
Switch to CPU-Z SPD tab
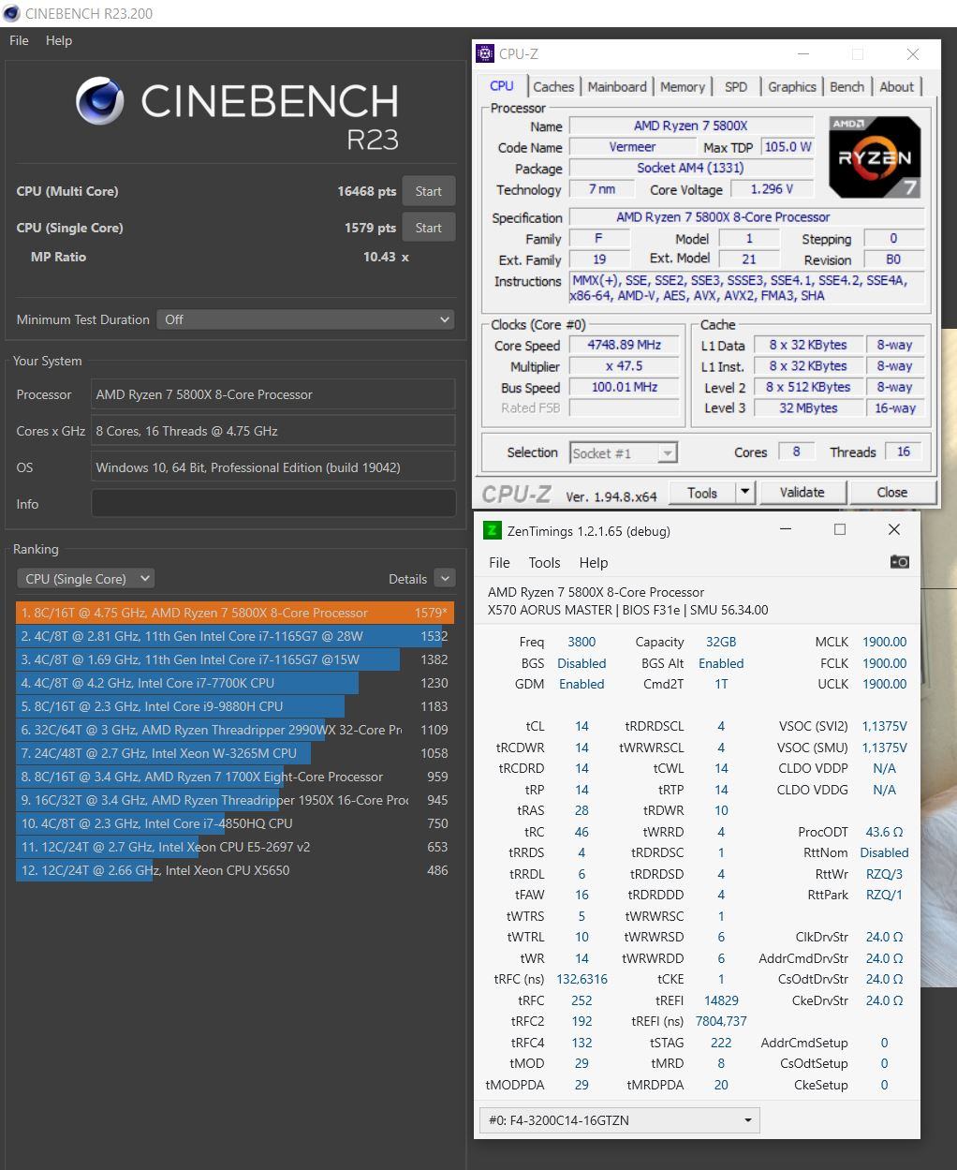(x=736, y=87)
